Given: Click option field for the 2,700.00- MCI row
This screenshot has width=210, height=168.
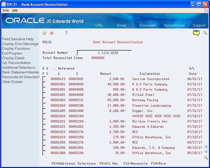Looking at the screenshot, I should click(x=44, y=132).
